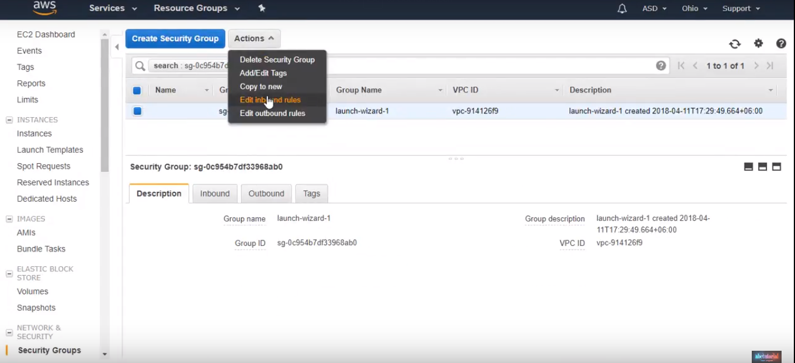
Task: Click Create Security Group button
Action: 175,38
